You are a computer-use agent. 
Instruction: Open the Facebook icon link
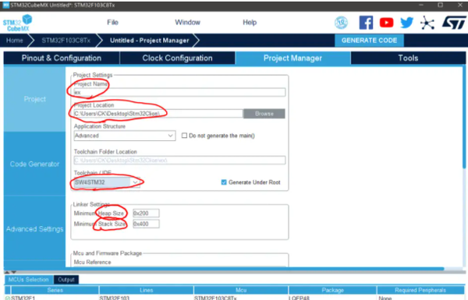tap(366, 23)
